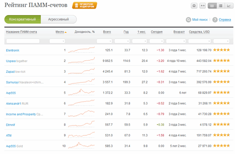Screen dimensions: 235x154
Task: Open the Справка help link
Action: (x=225, y=20)
